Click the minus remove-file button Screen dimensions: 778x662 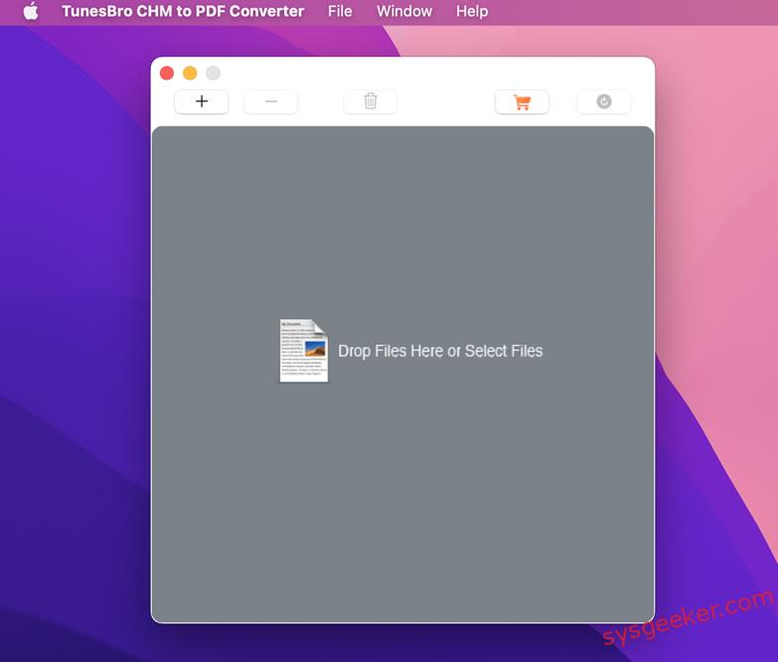click(x=271, y=101)
